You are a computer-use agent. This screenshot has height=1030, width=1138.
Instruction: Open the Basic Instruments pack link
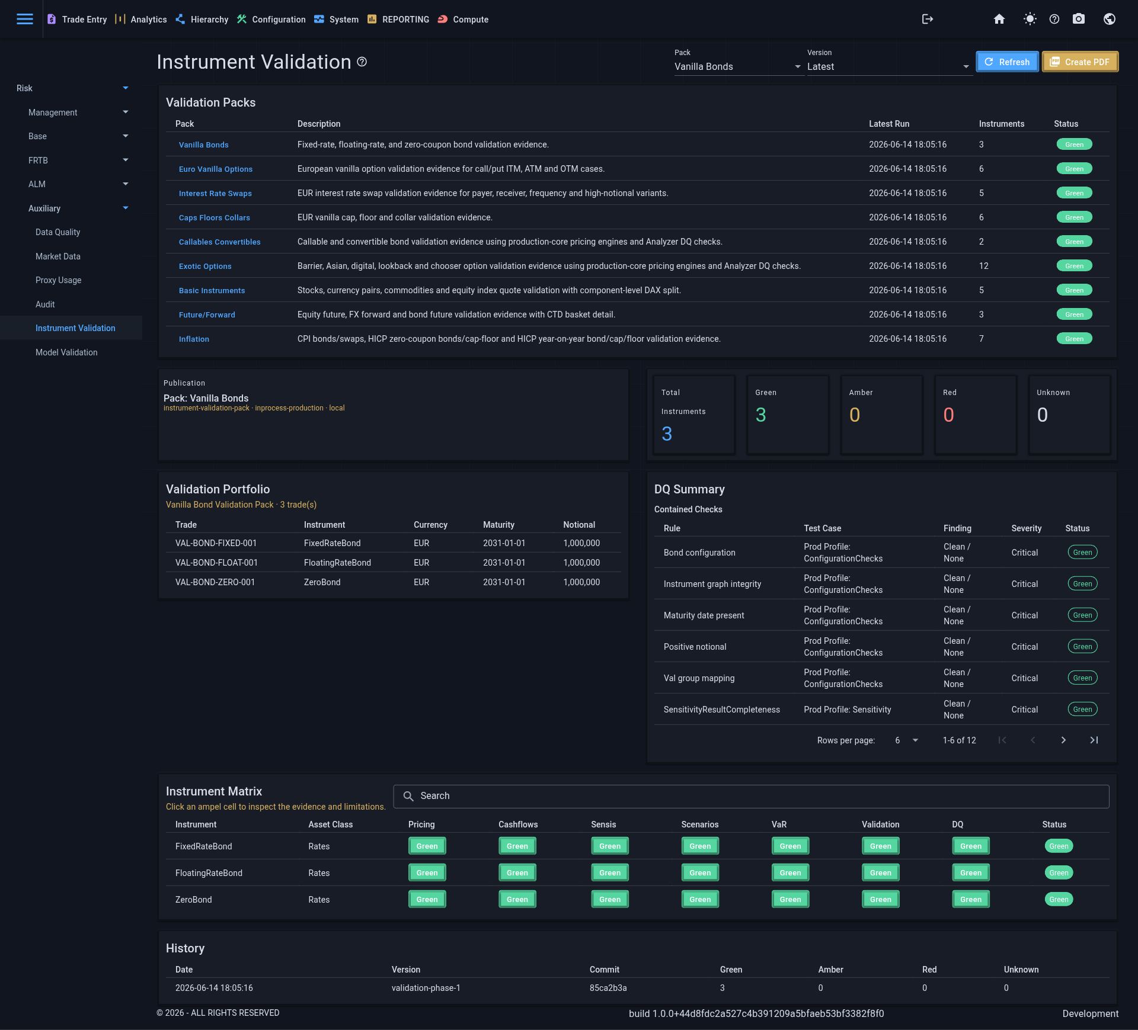click(212, 291)
